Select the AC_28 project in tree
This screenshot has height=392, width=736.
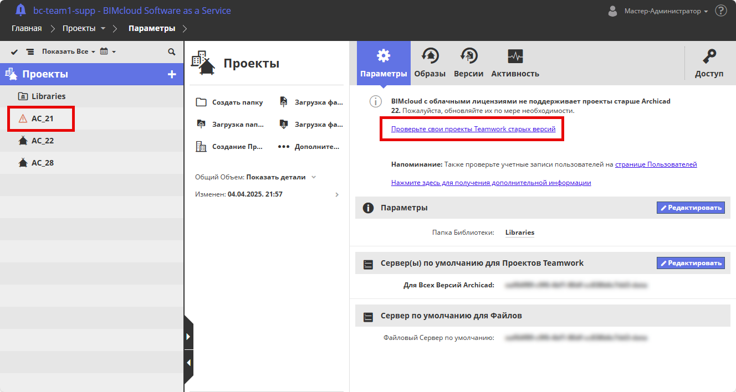coord(91,163)
